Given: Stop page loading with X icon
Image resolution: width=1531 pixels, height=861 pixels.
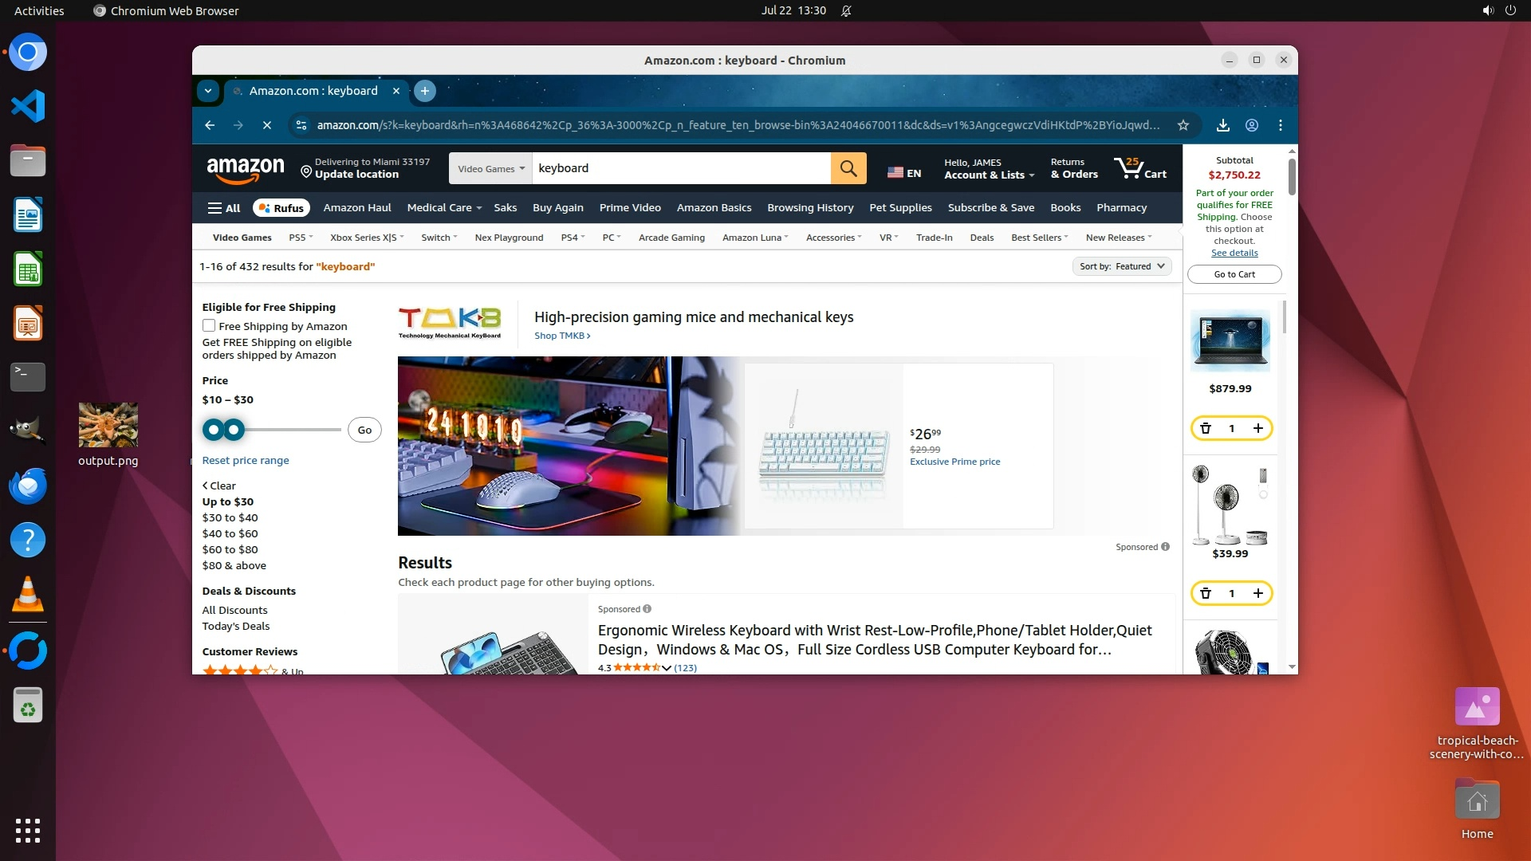Looking at the screenshot, I should pyautogui.click(x=267, y=125).
